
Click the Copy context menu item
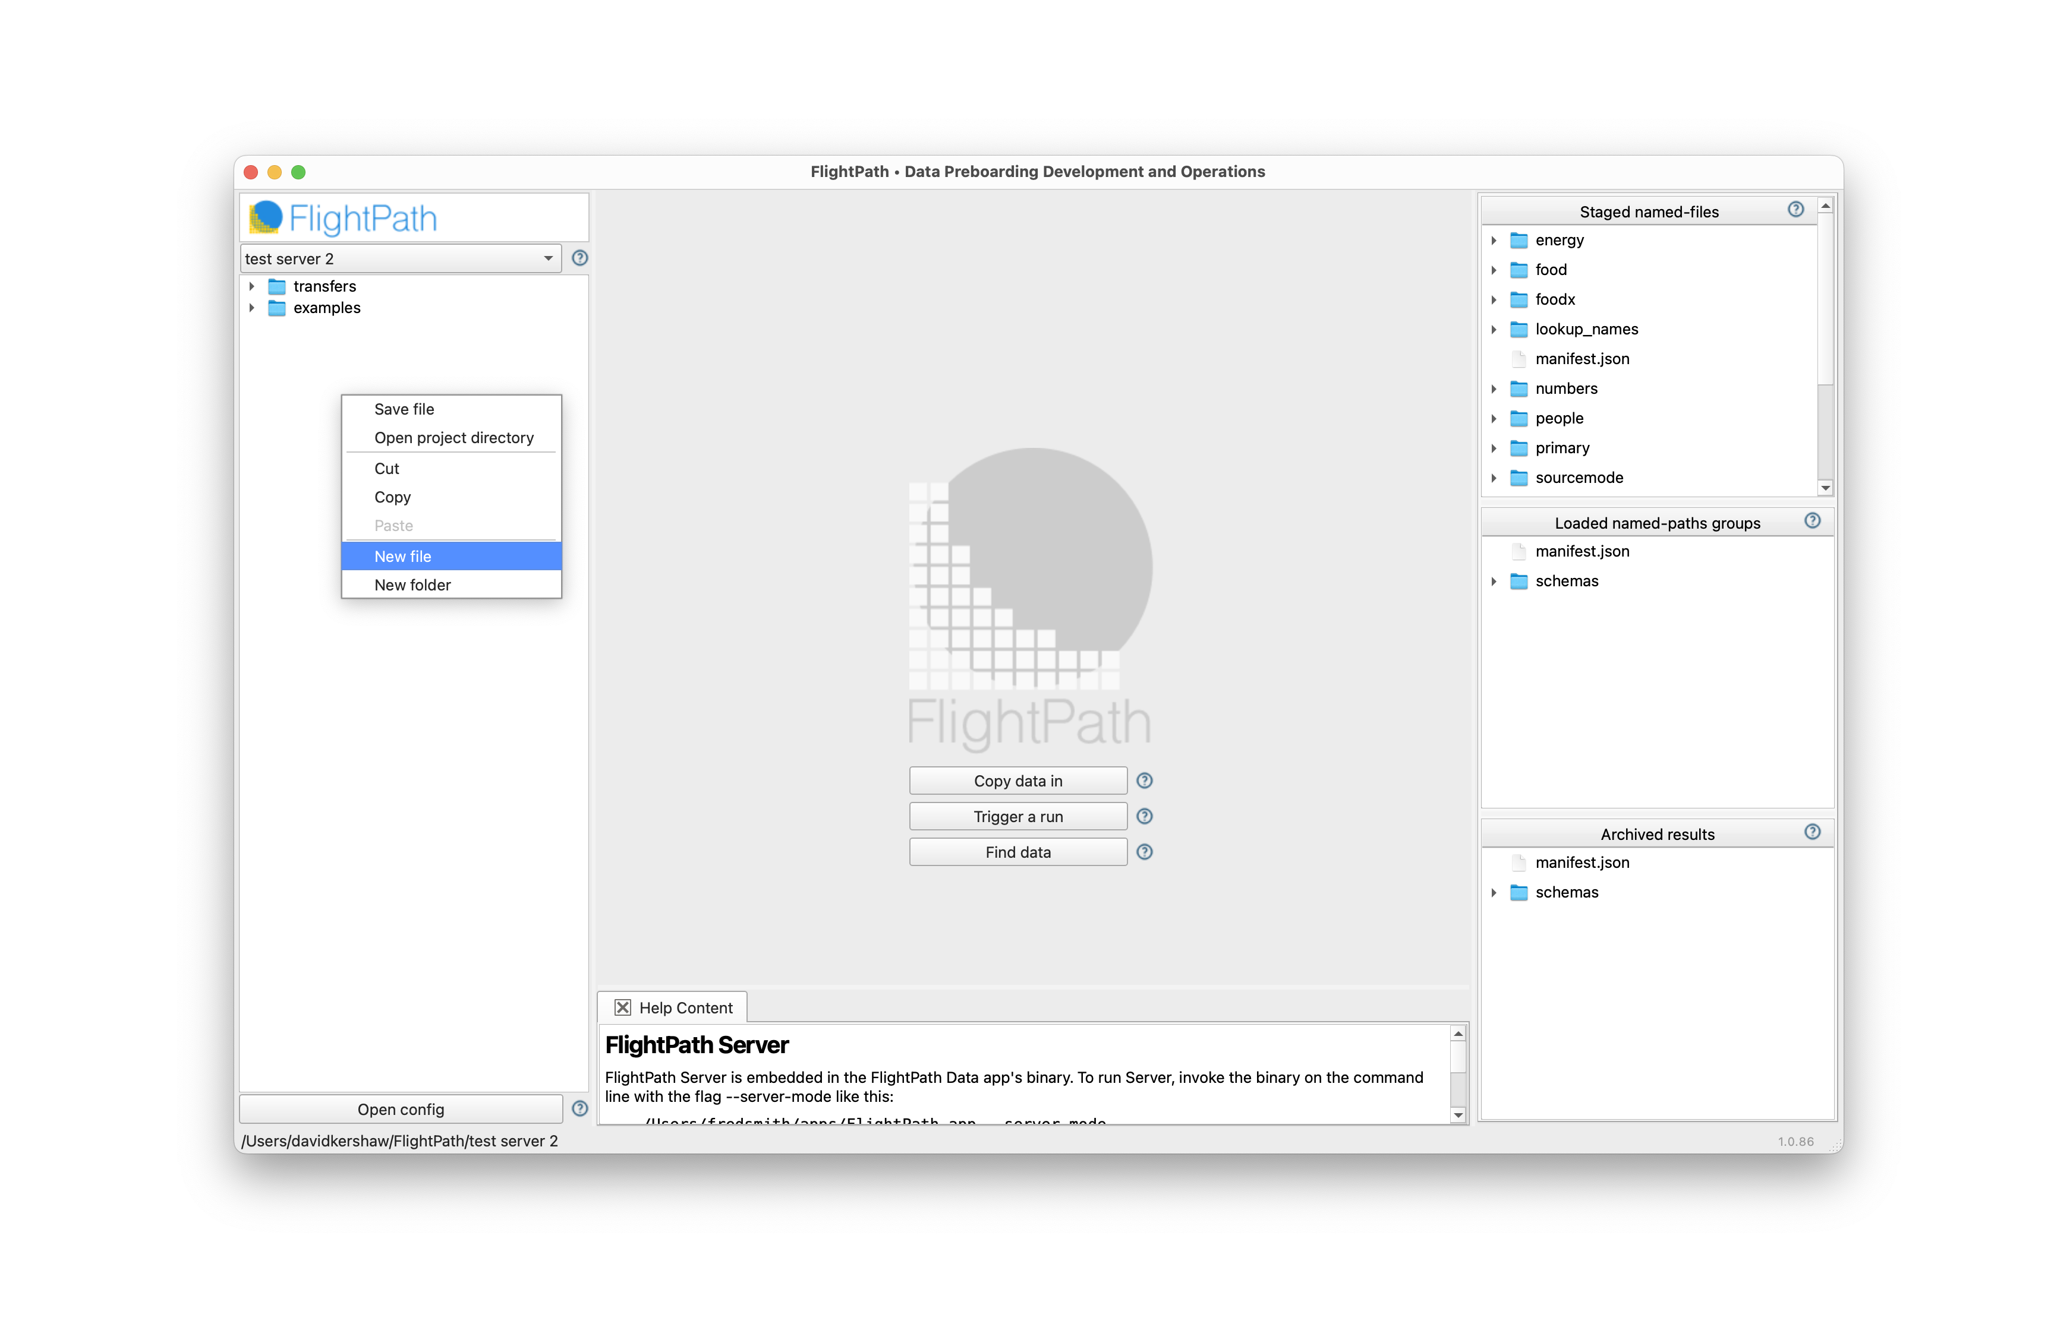pos(392,497)
